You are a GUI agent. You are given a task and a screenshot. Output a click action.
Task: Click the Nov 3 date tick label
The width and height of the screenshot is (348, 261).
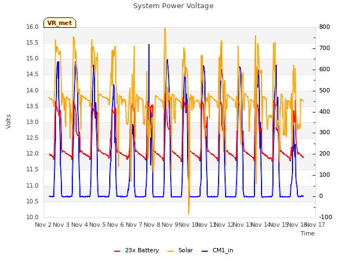[x=61, y=225]
